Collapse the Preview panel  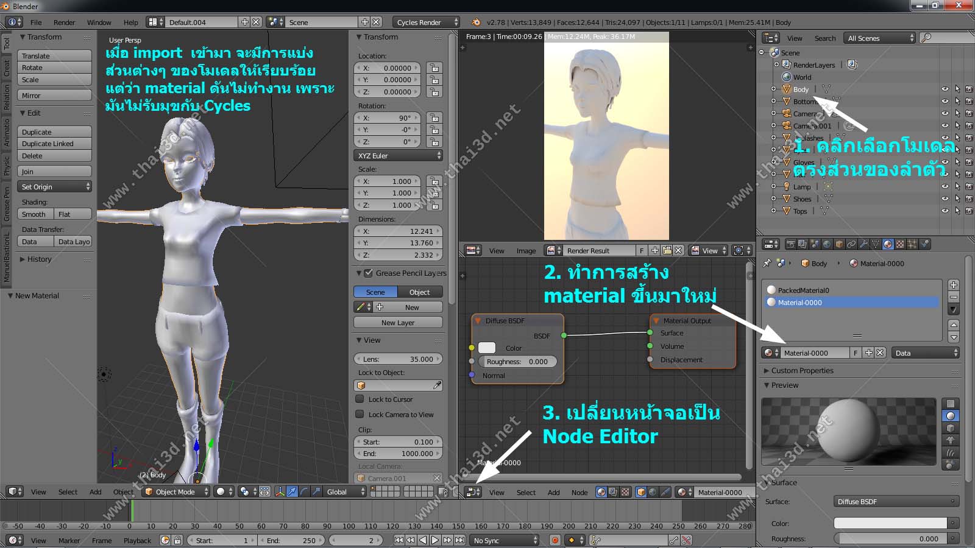(x=784, y=385)
